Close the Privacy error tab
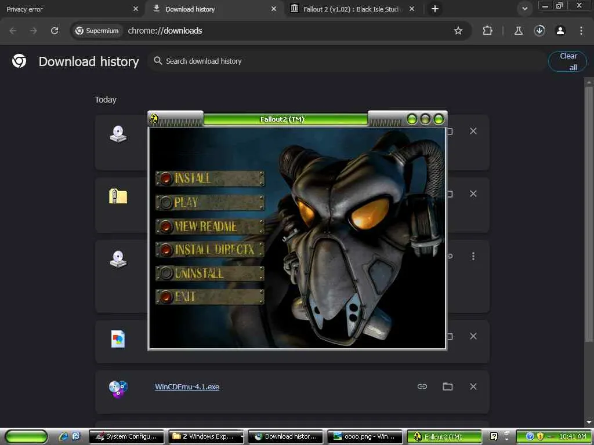Image resolution: width=594 pixels, height=445 pixels. click(x=136, y=9)
